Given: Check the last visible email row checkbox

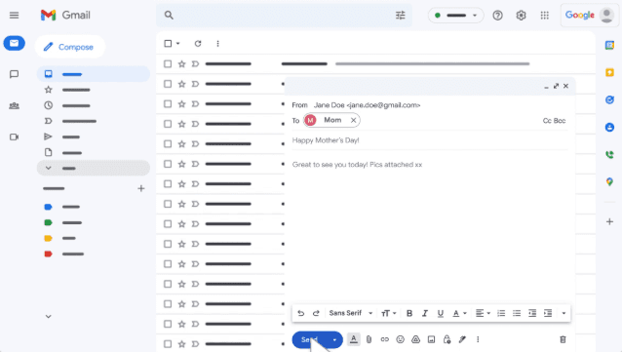Looking at the screenshot, I should coord(168,343).
